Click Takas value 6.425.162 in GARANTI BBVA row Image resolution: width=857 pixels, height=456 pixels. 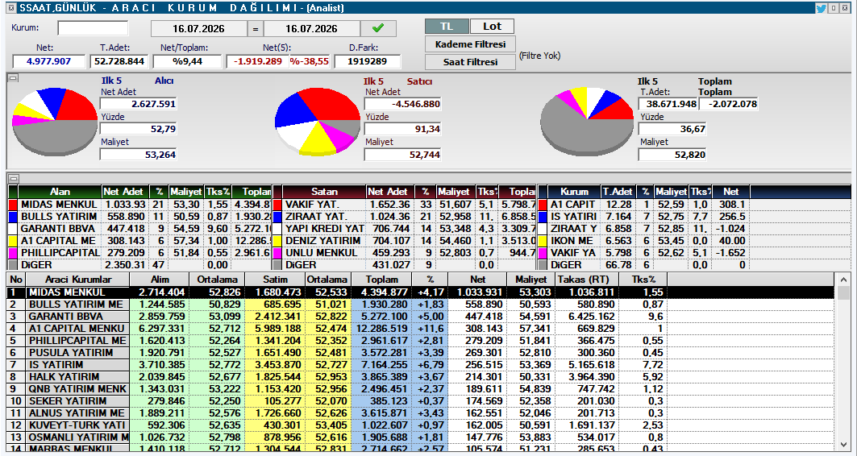pos(586,316)
